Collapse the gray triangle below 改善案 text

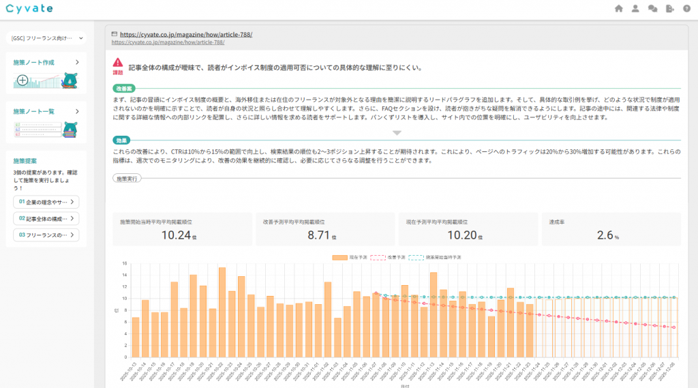coord(397,132)
